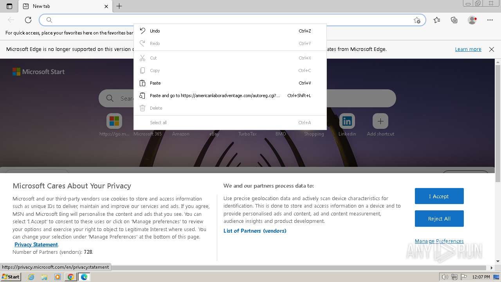Choose Copy in context menu
Image resolution: width=501 pixels, height=282 pixels.
click(x=230, y=70)
